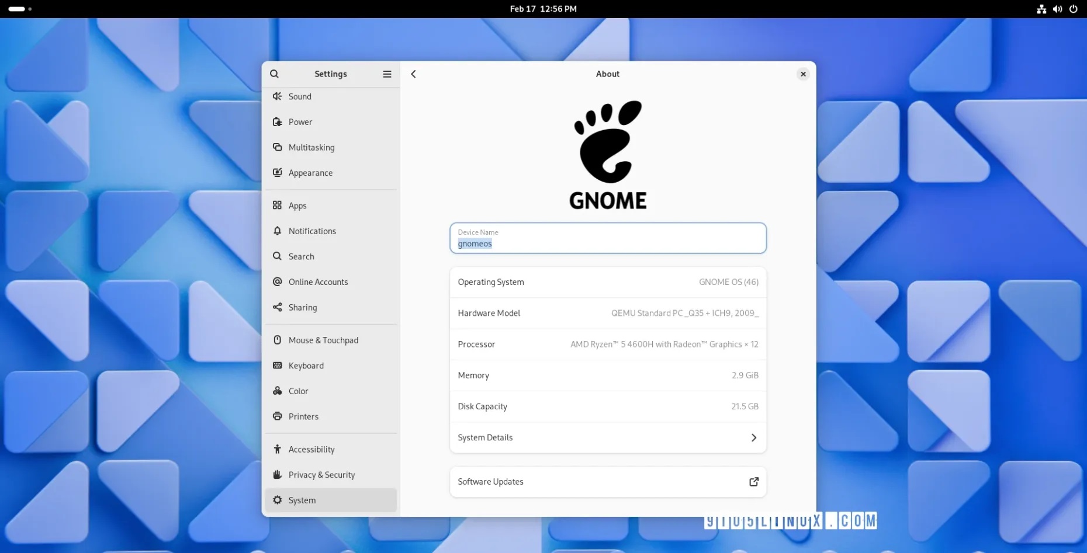Click the Search magnifier icon in sidebar list
Image resolution: width=1087 pixels, height=553 pixels.
278,256
